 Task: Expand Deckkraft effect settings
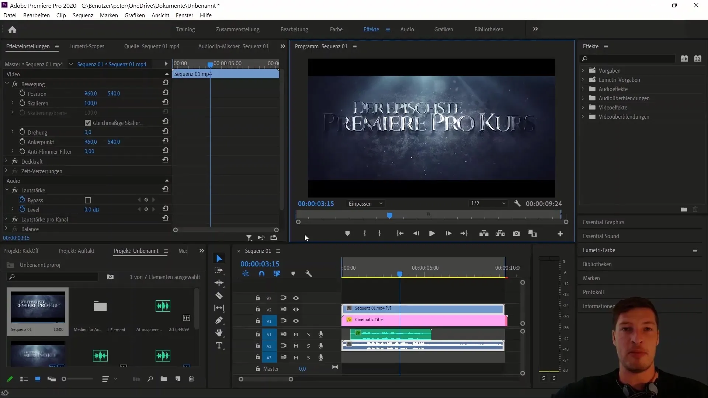click(6, 161)
